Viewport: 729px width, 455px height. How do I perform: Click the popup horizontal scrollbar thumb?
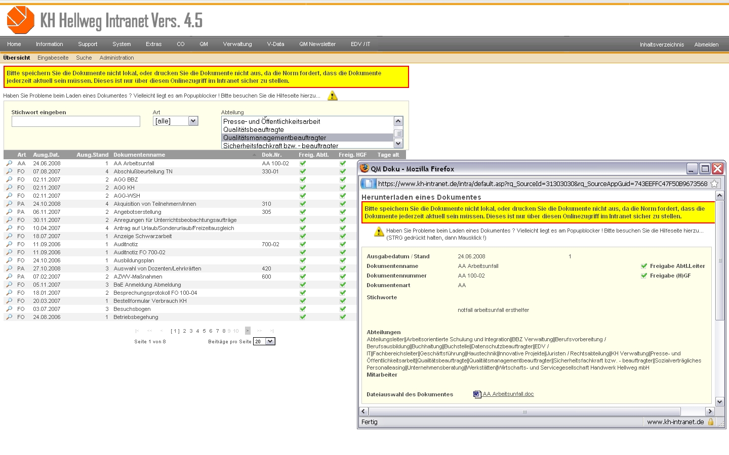(524, 412)
